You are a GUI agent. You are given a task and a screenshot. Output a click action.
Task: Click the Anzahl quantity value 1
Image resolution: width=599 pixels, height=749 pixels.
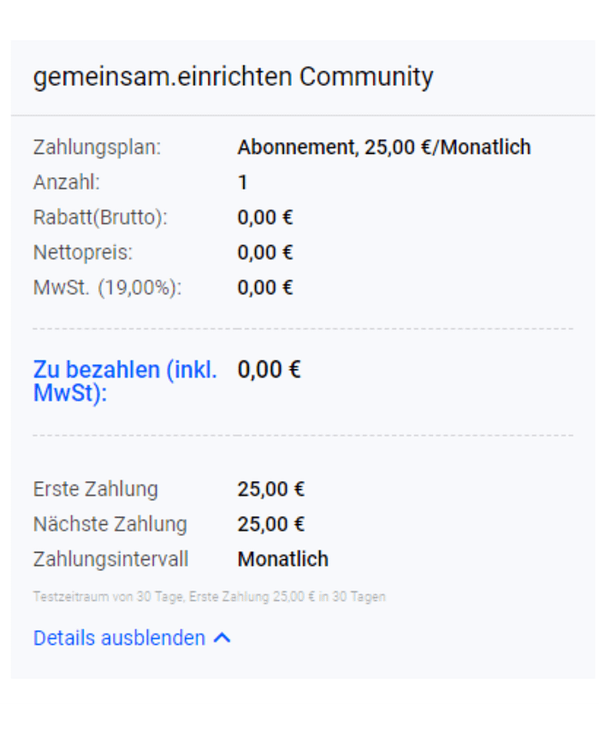(243, 182)
